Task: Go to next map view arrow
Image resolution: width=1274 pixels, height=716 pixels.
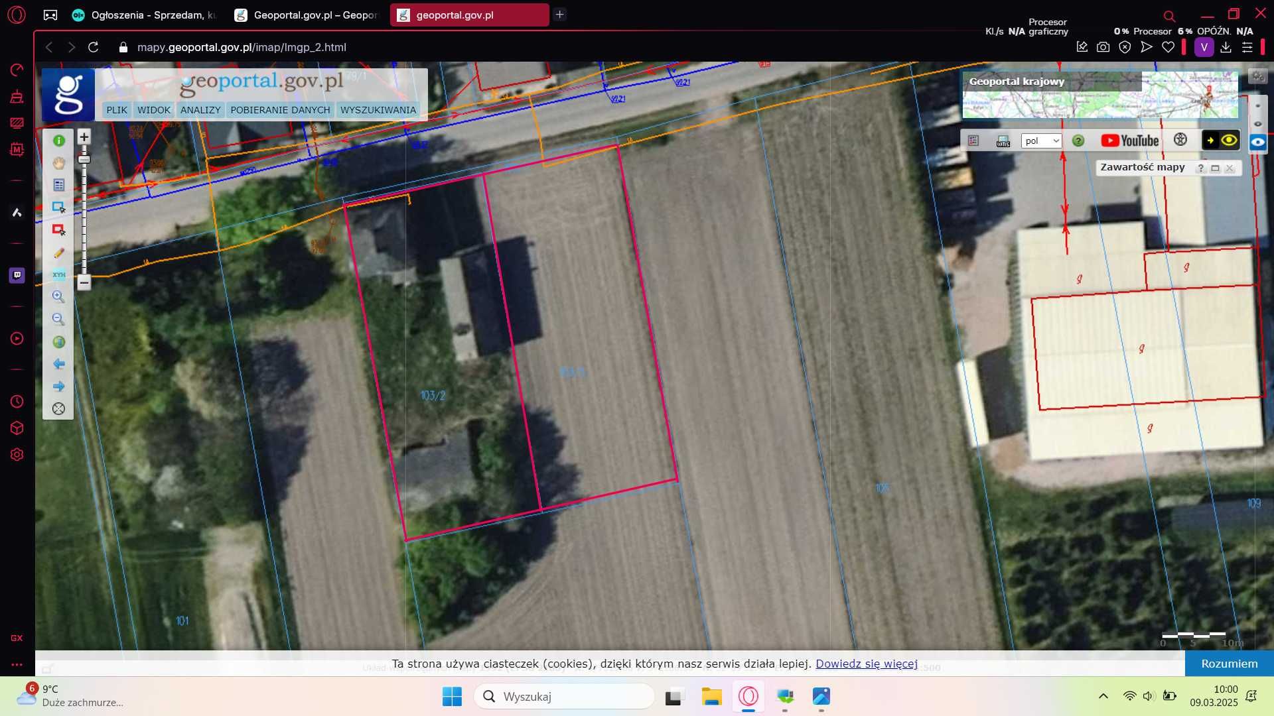Action: pyautogui.click(x=58, y=387)
